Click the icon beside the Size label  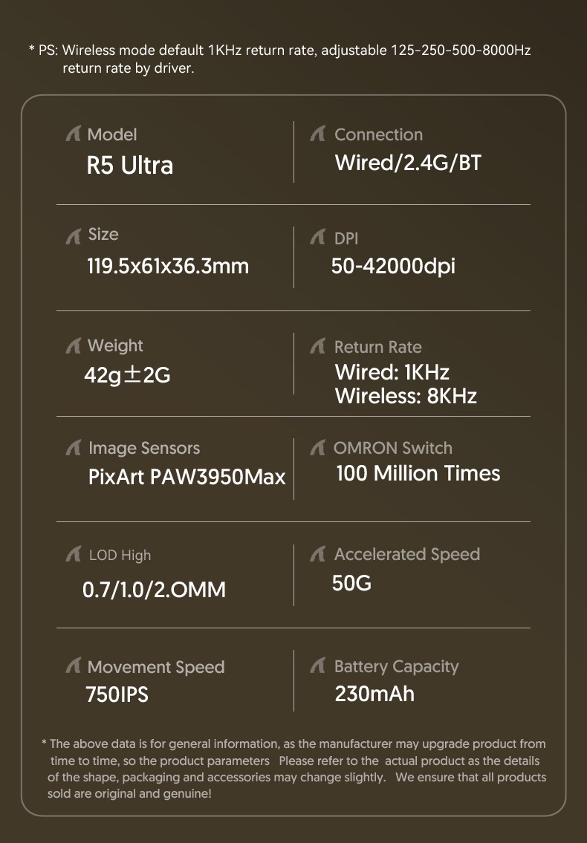coord(73,235)
